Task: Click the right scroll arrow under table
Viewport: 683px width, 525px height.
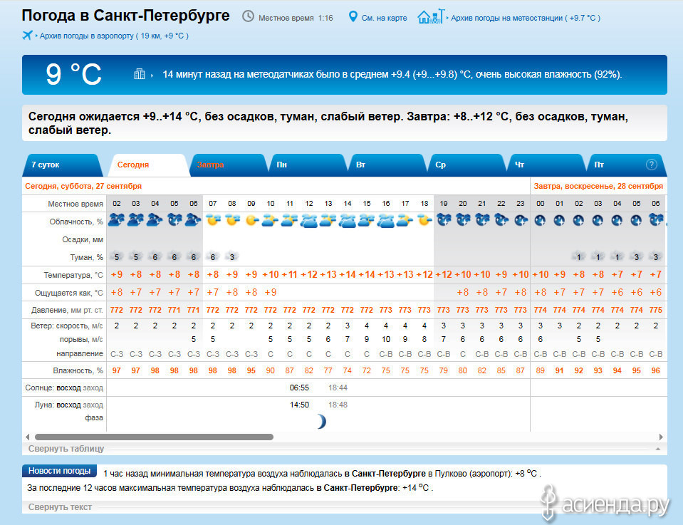Action: click(x=661, y=437)
